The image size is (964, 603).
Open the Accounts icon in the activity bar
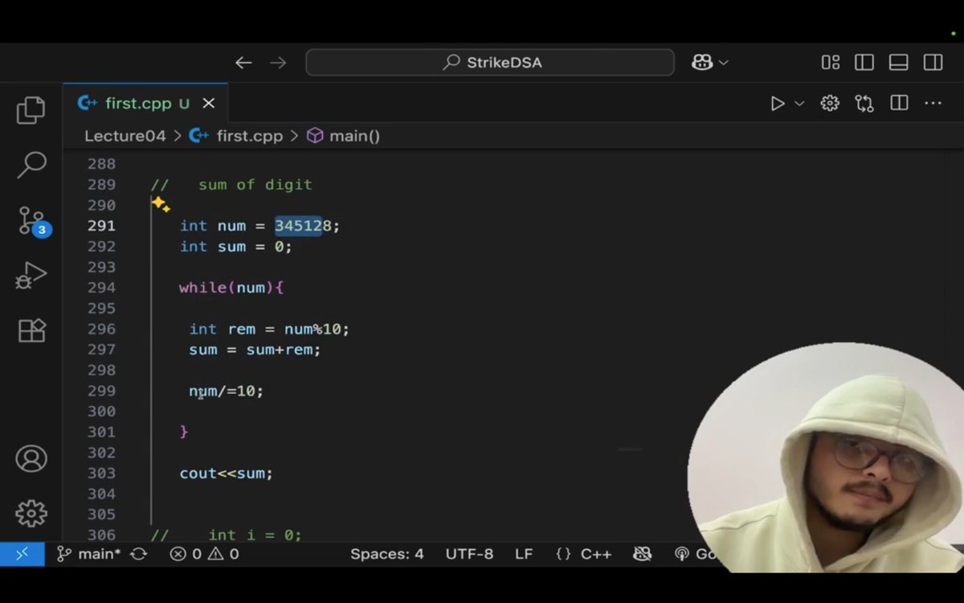click(x=31, y=458)
